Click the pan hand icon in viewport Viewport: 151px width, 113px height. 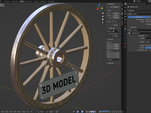coord(103,16)
